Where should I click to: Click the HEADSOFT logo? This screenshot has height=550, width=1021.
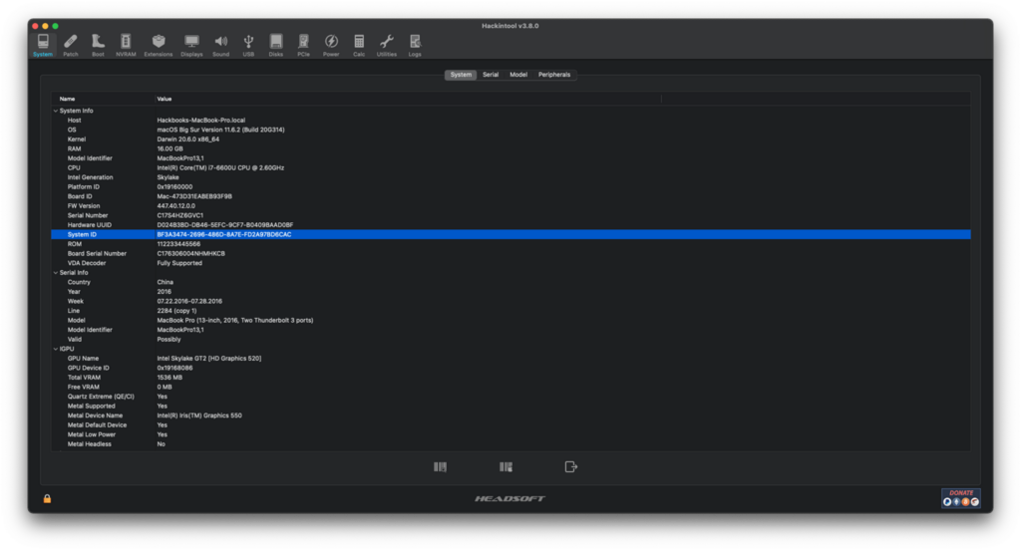click(510, 498)
